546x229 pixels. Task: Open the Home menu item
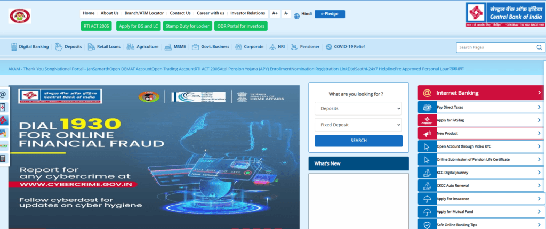[x=89, y=13]
